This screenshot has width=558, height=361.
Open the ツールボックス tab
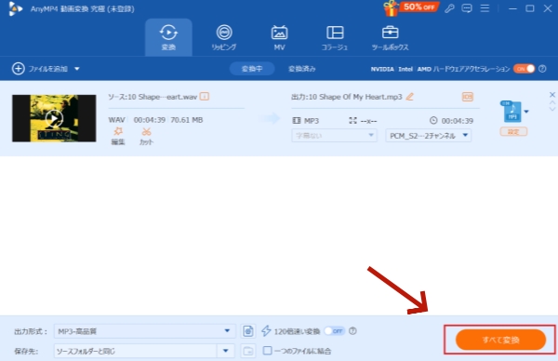click(x=390, y=37)
